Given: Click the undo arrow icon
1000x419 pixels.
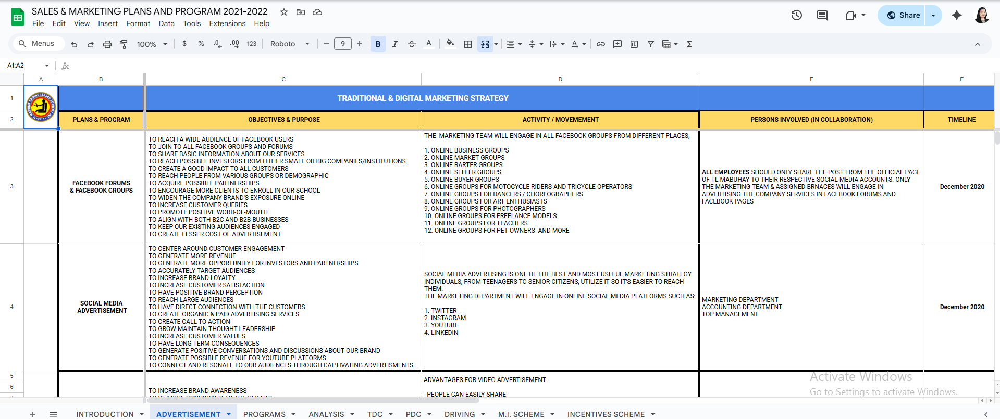Looking at the screenshot, I should (x=74, y=44).
